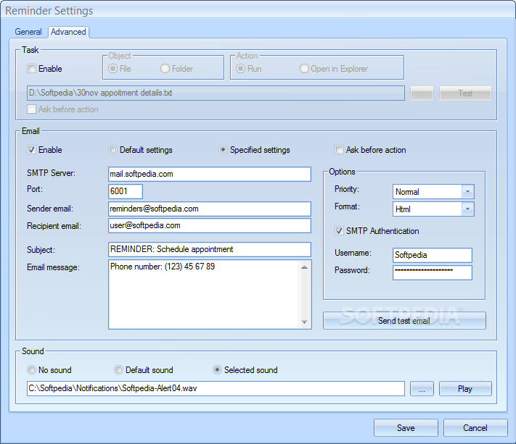Click the Subject input field
516x444 pixels.
pyautogui.click(x=210, y=249)
